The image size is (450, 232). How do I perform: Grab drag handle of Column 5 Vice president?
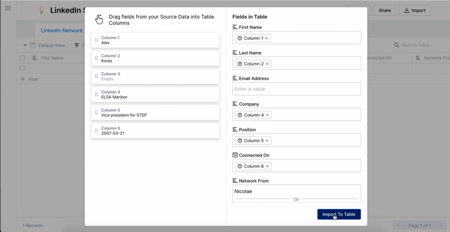(x=96, y=112)
